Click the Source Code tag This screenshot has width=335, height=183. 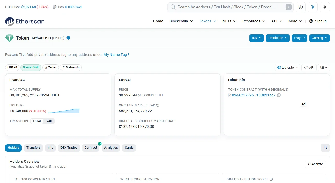(x=31, y=67)
